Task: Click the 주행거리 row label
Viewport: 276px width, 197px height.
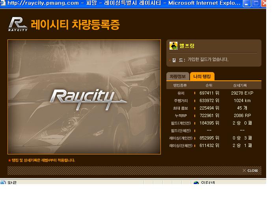Action: pos(181,101)
